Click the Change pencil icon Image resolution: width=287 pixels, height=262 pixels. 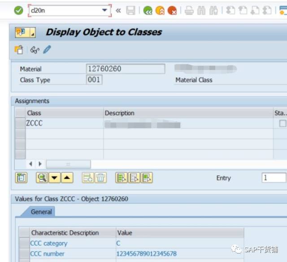[x=47, y=49]
